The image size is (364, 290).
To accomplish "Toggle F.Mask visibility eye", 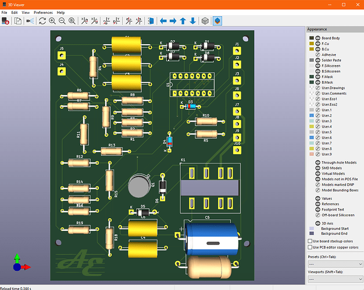I will click(318, 77).
